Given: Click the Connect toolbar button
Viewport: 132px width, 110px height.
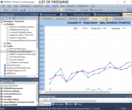Looking at the screenshot, I should pos(83,10).
